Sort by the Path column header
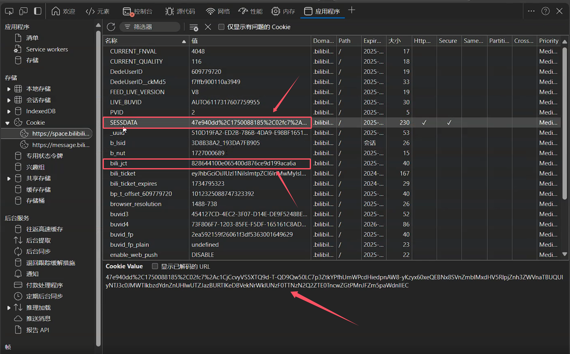This screenshot has width=570, height=354. tap(349, 41)
